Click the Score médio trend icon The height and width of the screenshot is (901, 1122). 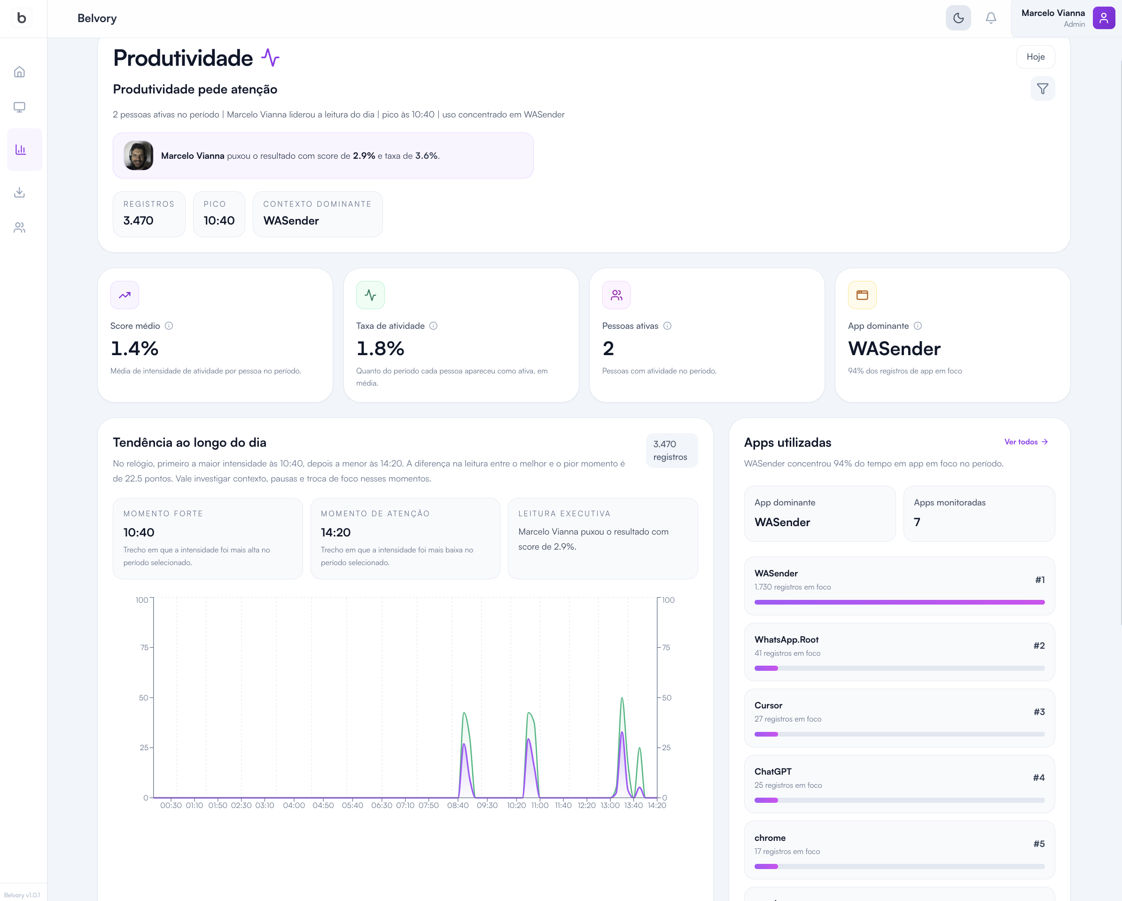point(125,295)
